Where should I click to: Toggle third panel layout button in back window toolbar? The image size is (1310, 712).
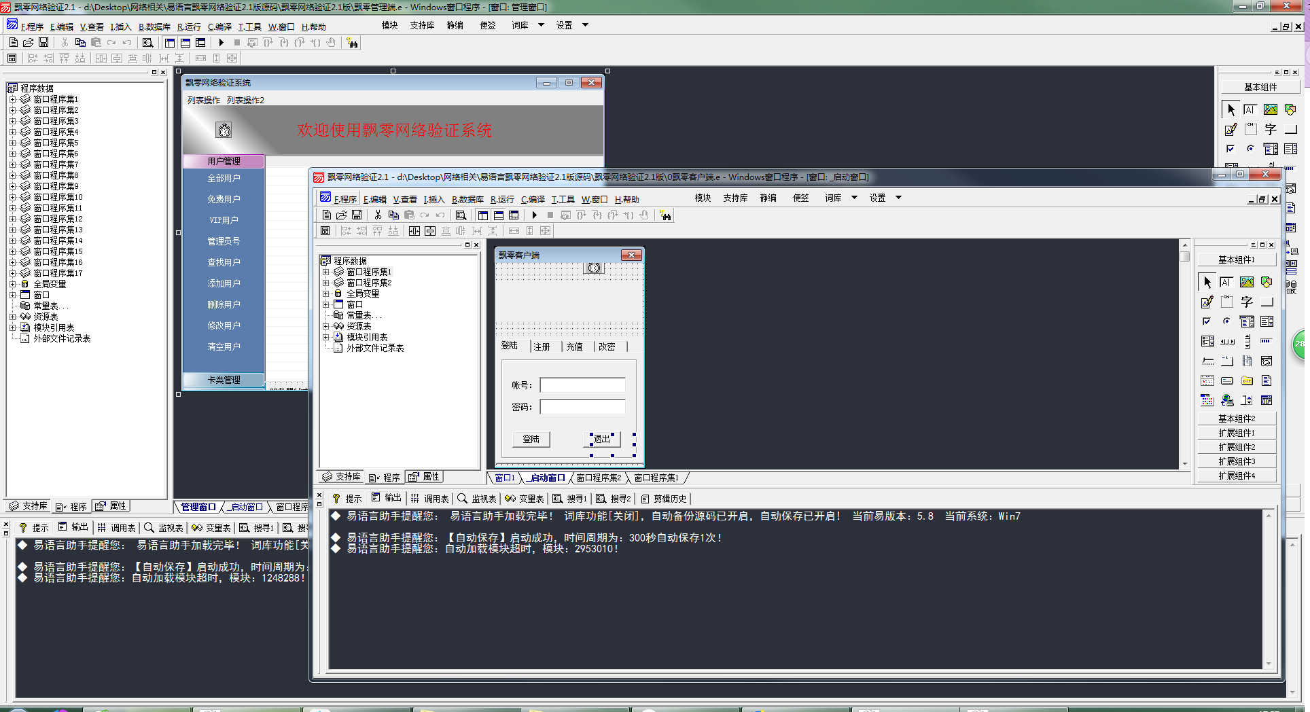(x=200, y=43)
